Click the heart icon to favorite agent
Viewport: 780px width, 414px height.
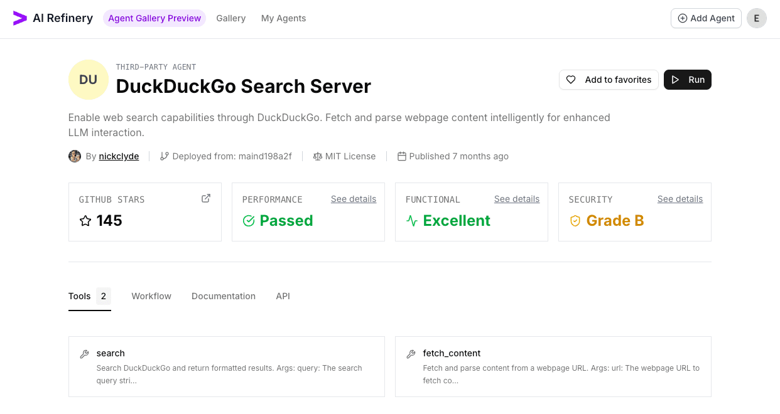(x=571, y=80)
